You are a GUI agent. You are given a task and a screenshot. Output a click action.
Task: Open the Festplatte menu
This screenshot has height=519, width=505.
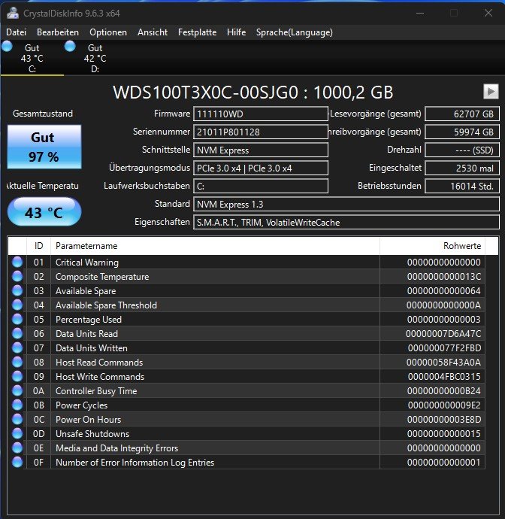click(197, 32)
